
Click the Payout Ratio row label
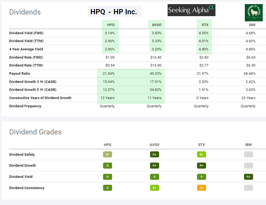[20, 74]
